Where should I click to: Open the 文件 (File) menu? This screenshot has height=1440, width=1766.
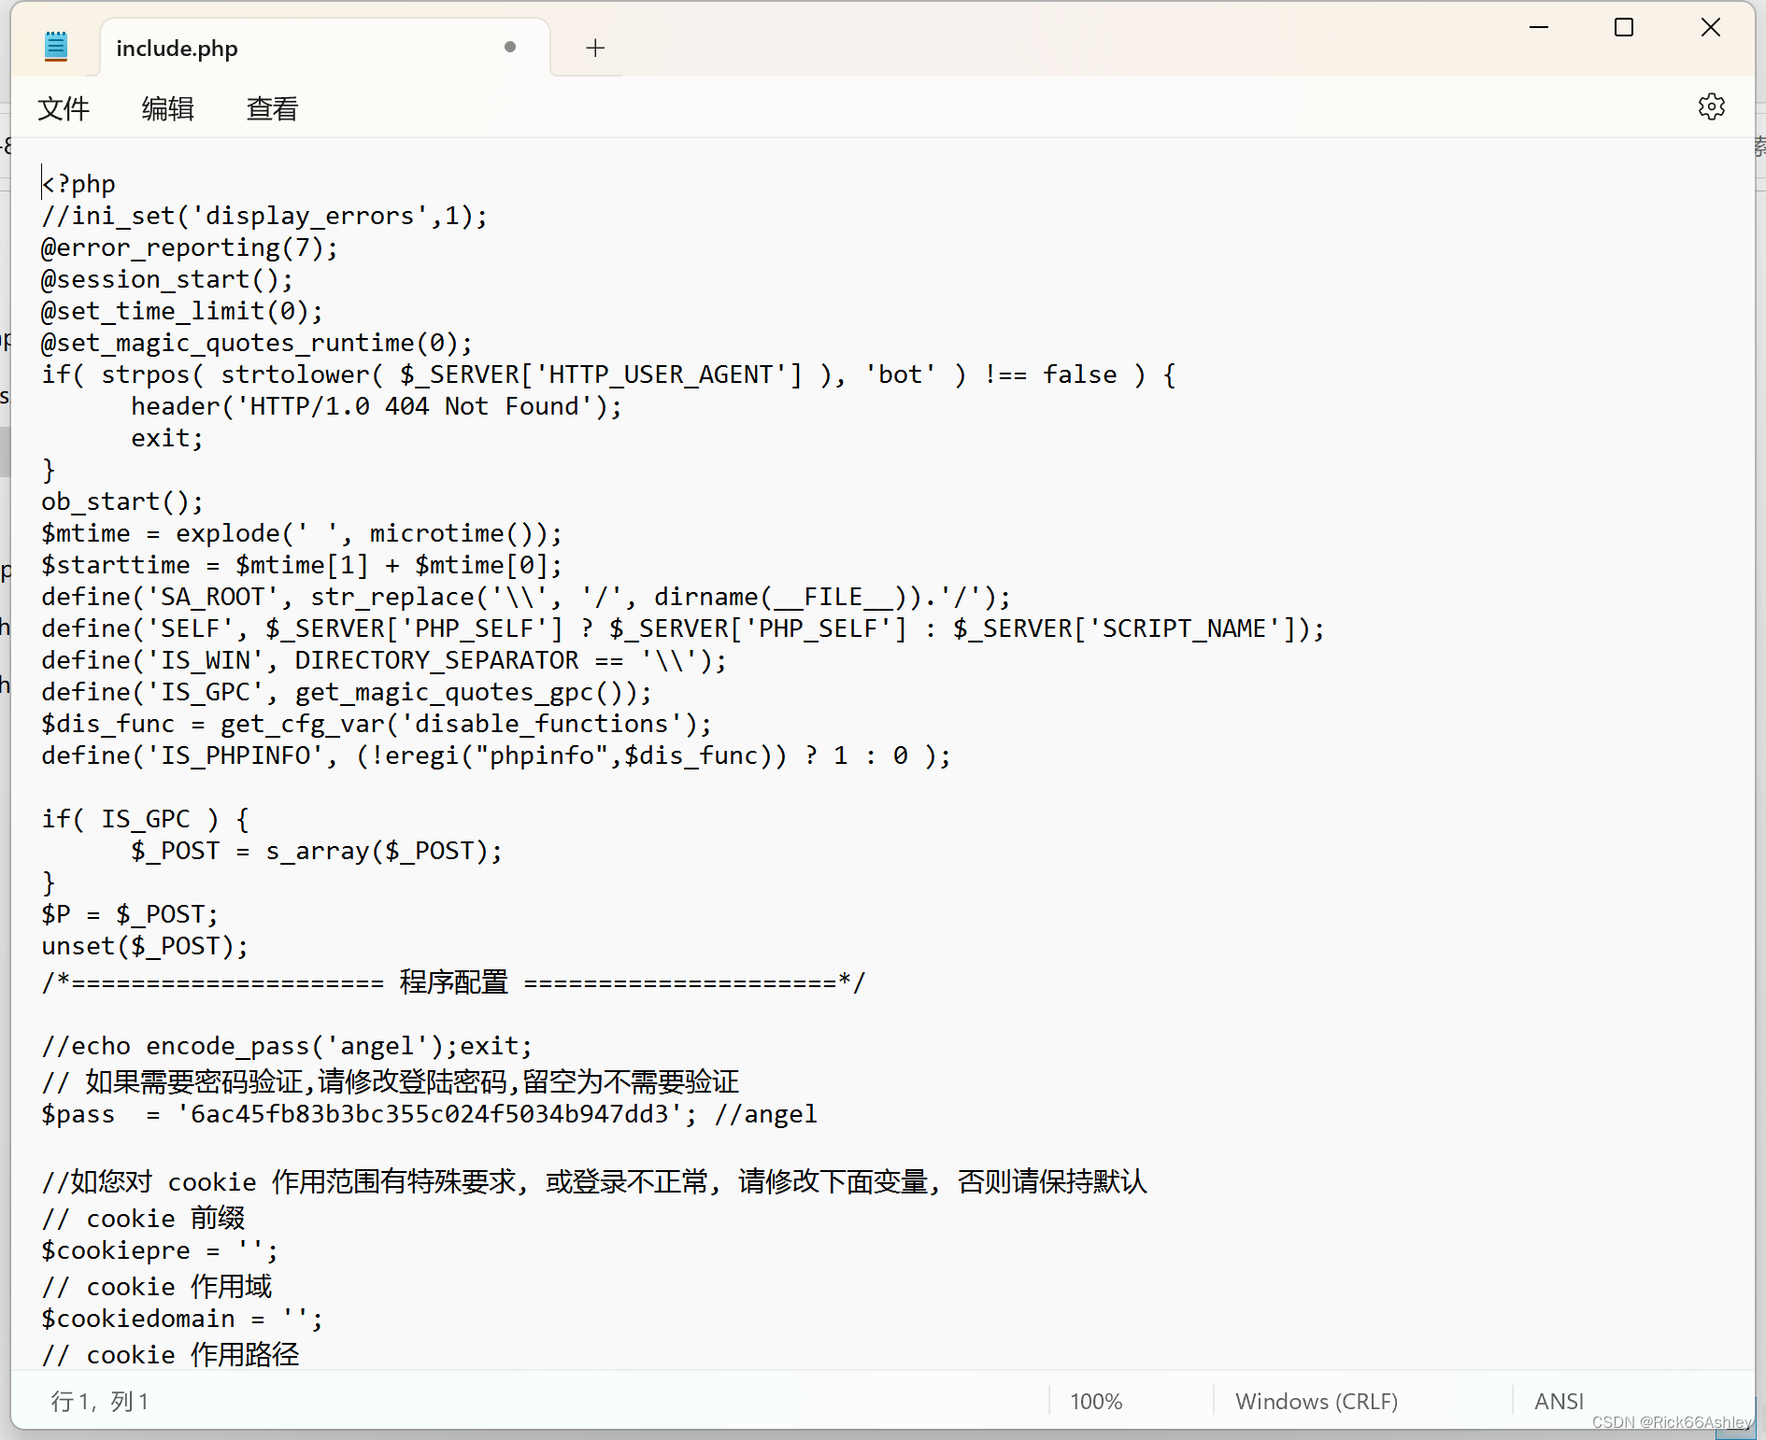(64, 108)
